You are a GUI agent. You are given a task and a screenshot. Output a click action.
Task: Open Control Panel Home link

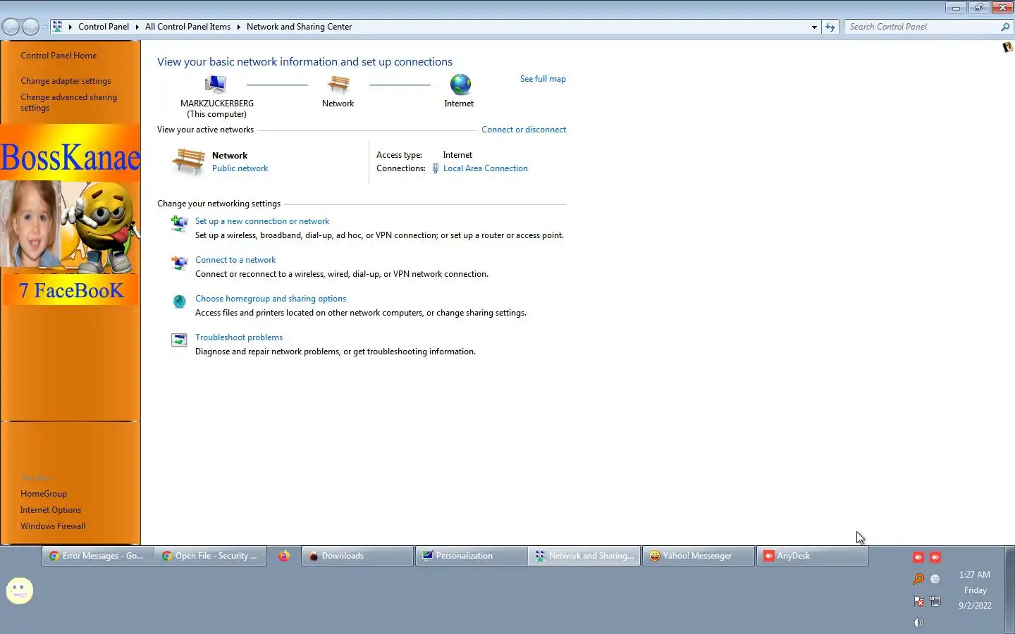click(x=59, y=56)
